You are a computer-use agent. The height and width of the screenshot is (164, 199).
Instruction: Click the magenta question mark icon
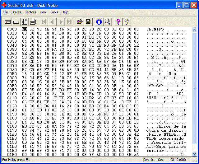[x=118, y=22]
